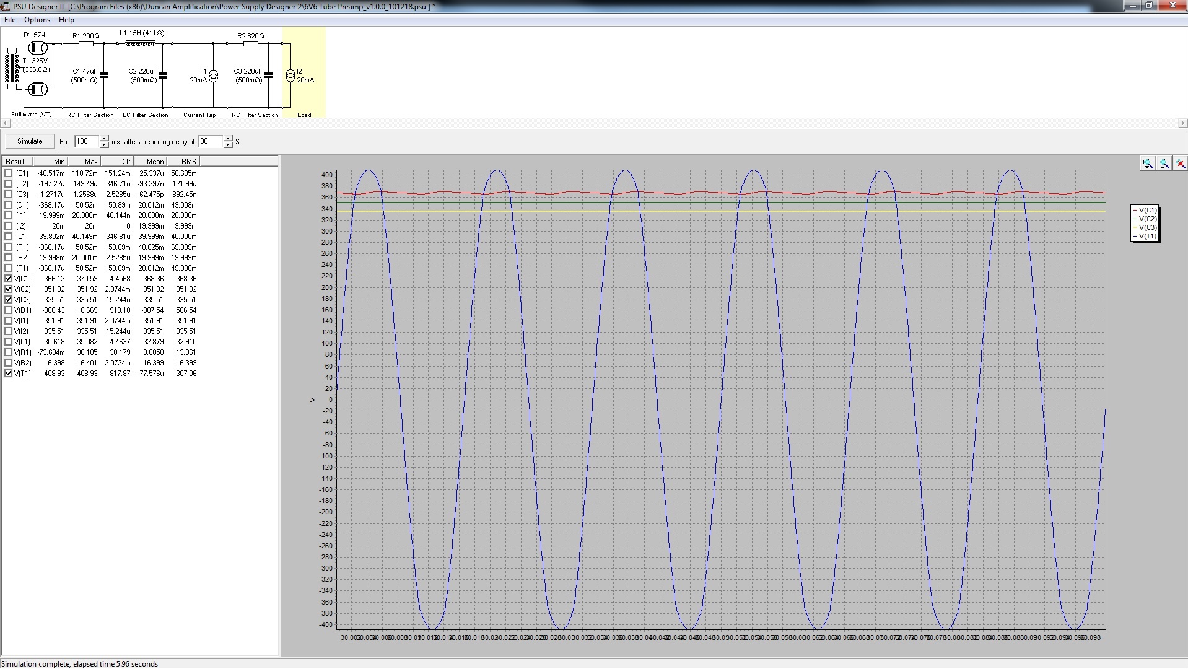Click the V(C3) yellow legend entry
Viewport: 1188px width, 669px height.
tap(1145, 227)
